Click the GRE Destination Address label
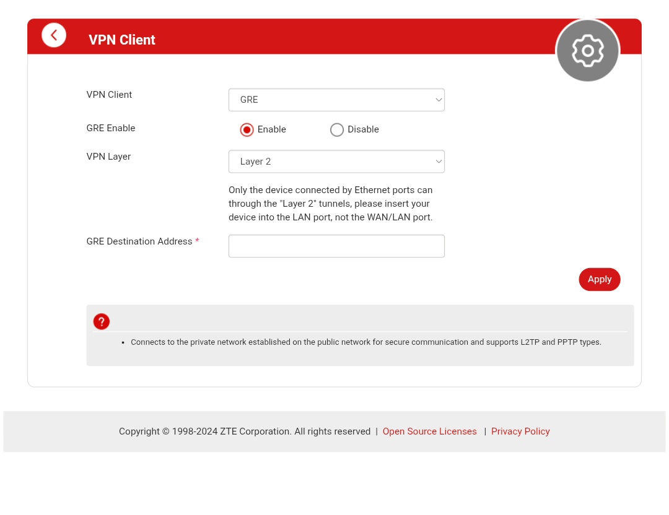 139,241
